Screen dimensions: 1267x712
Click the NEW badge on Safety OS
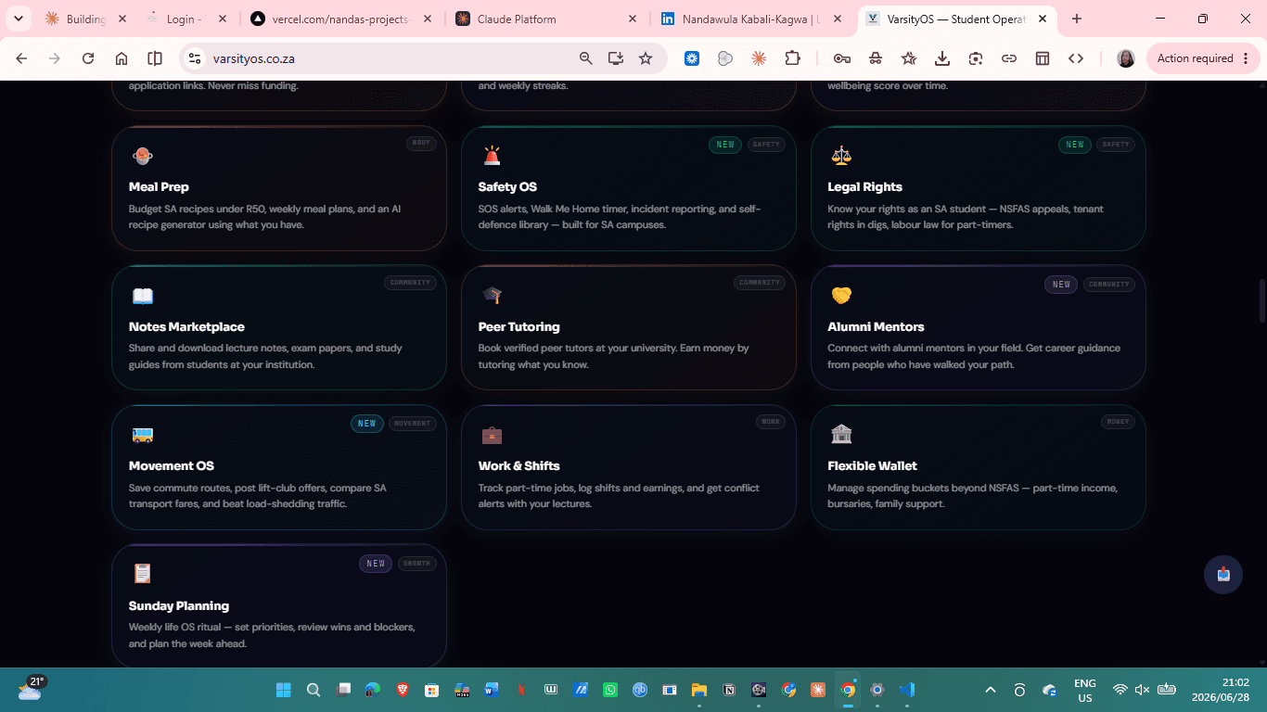(x=725, y=145)
